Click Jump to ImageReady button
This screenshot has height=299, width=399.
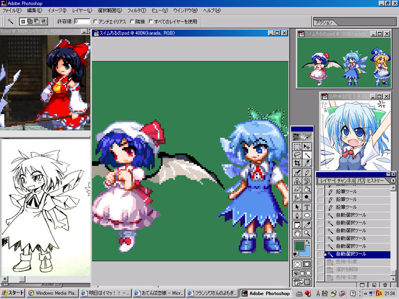pos(302,282)
